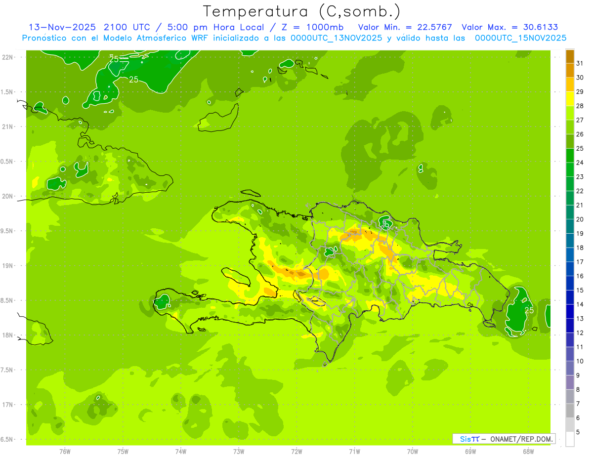Click the 75W longitude axis label

pyautogui.click(x=123, y=452)
